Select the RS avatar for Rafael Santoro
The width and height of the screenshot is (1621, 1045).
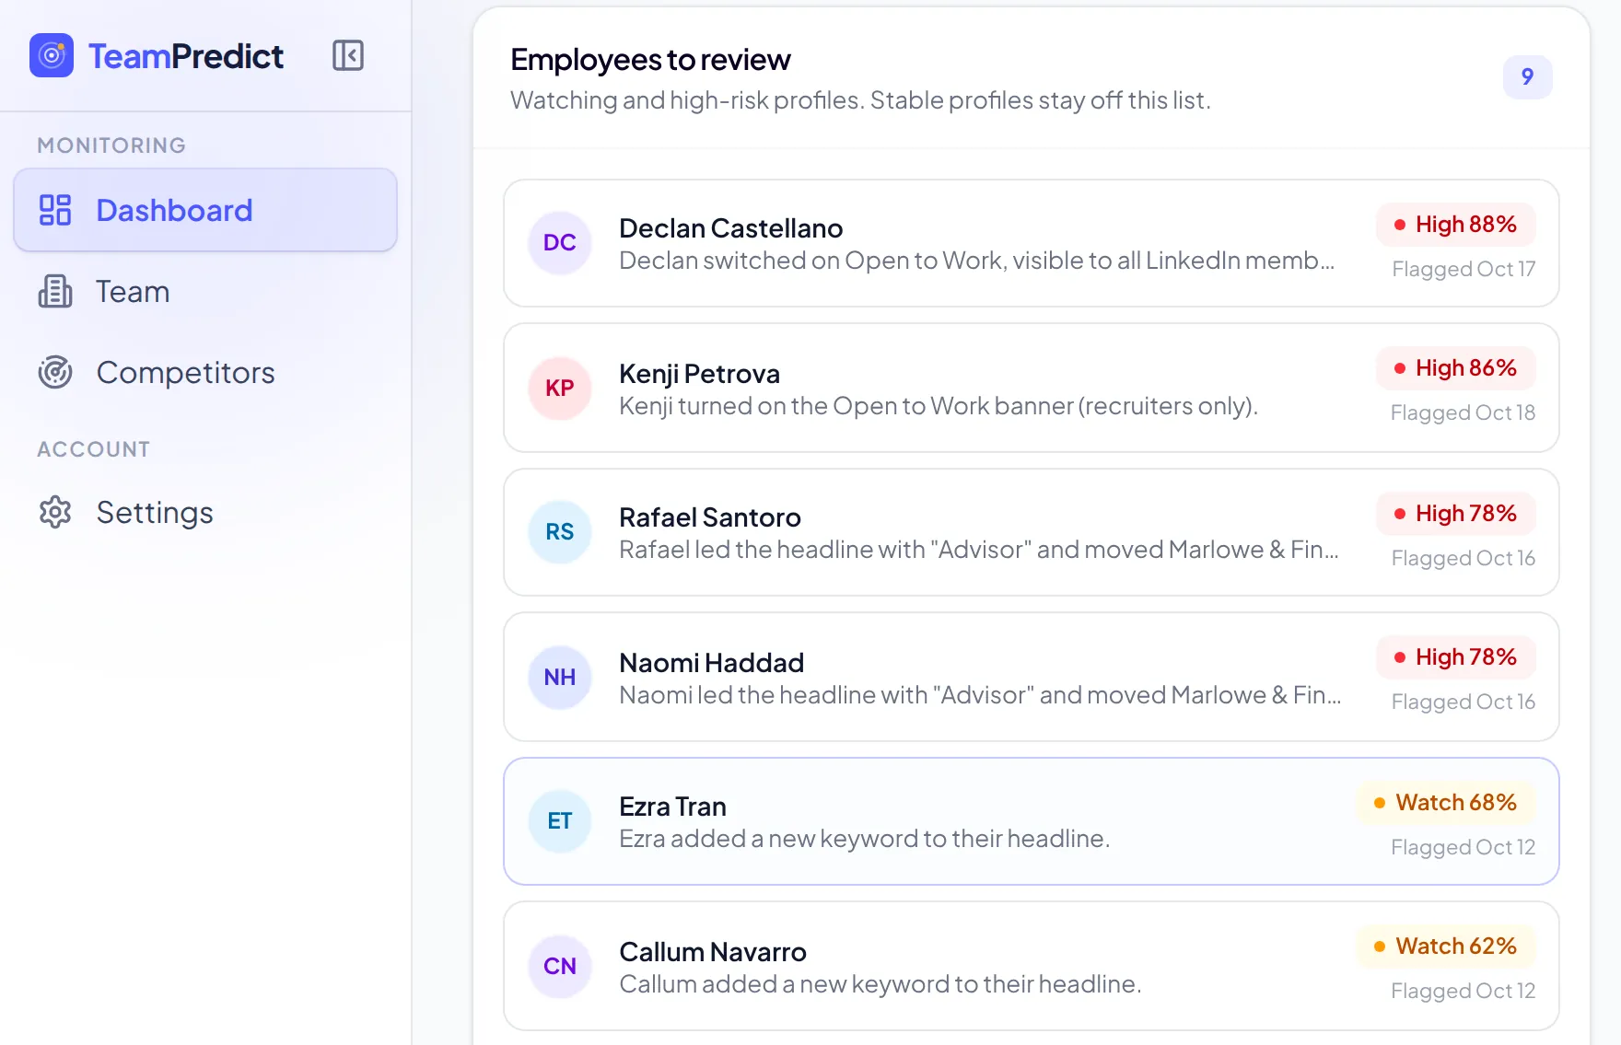pyautogui.click(x=560, y=532)
